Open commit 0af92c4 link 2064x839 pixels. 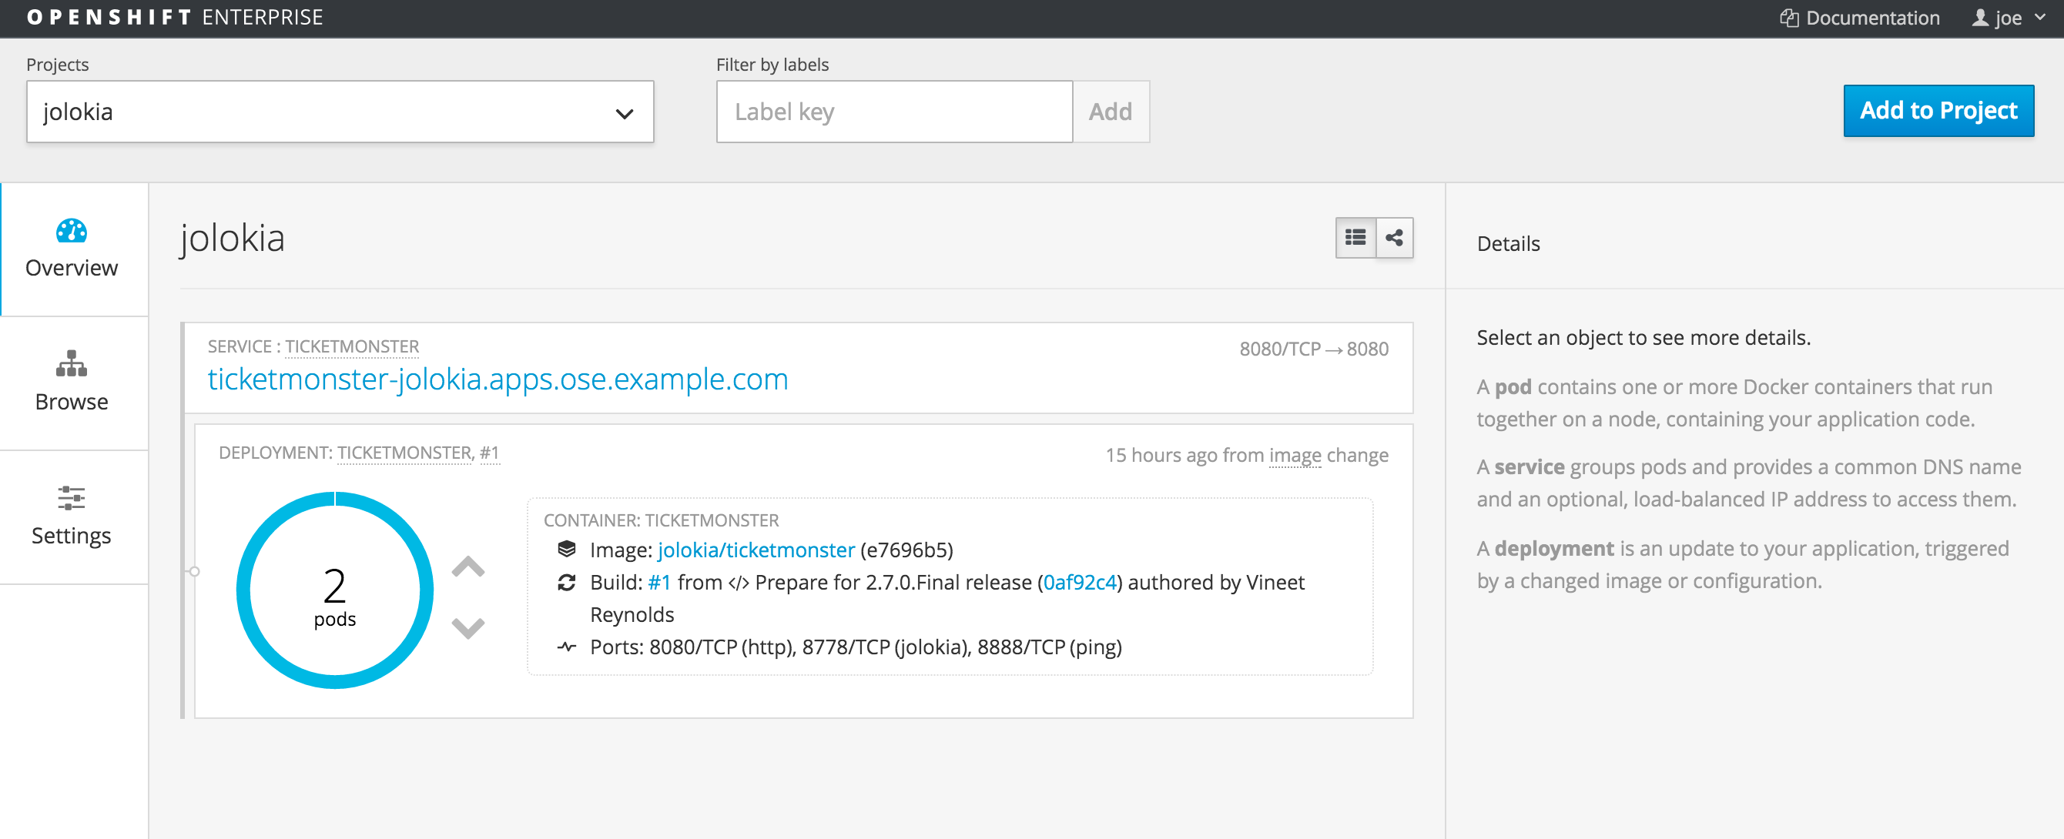[1079, 582]
